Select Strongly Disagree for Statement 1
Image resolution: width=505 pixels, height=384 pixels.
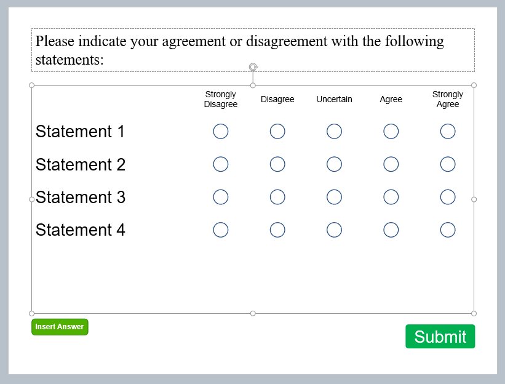click(221, 132)
